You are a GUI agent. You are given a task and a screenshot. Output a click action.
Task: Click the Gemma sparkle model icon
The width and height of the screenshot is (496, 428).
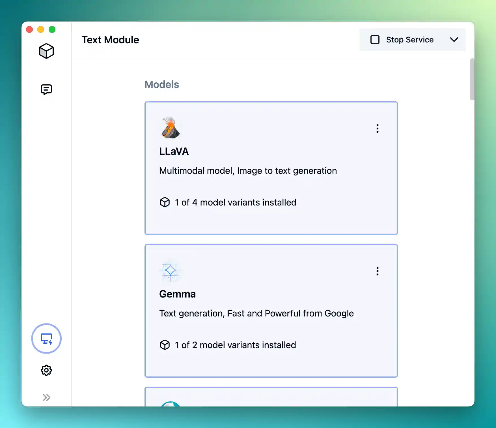coord(170,271)
